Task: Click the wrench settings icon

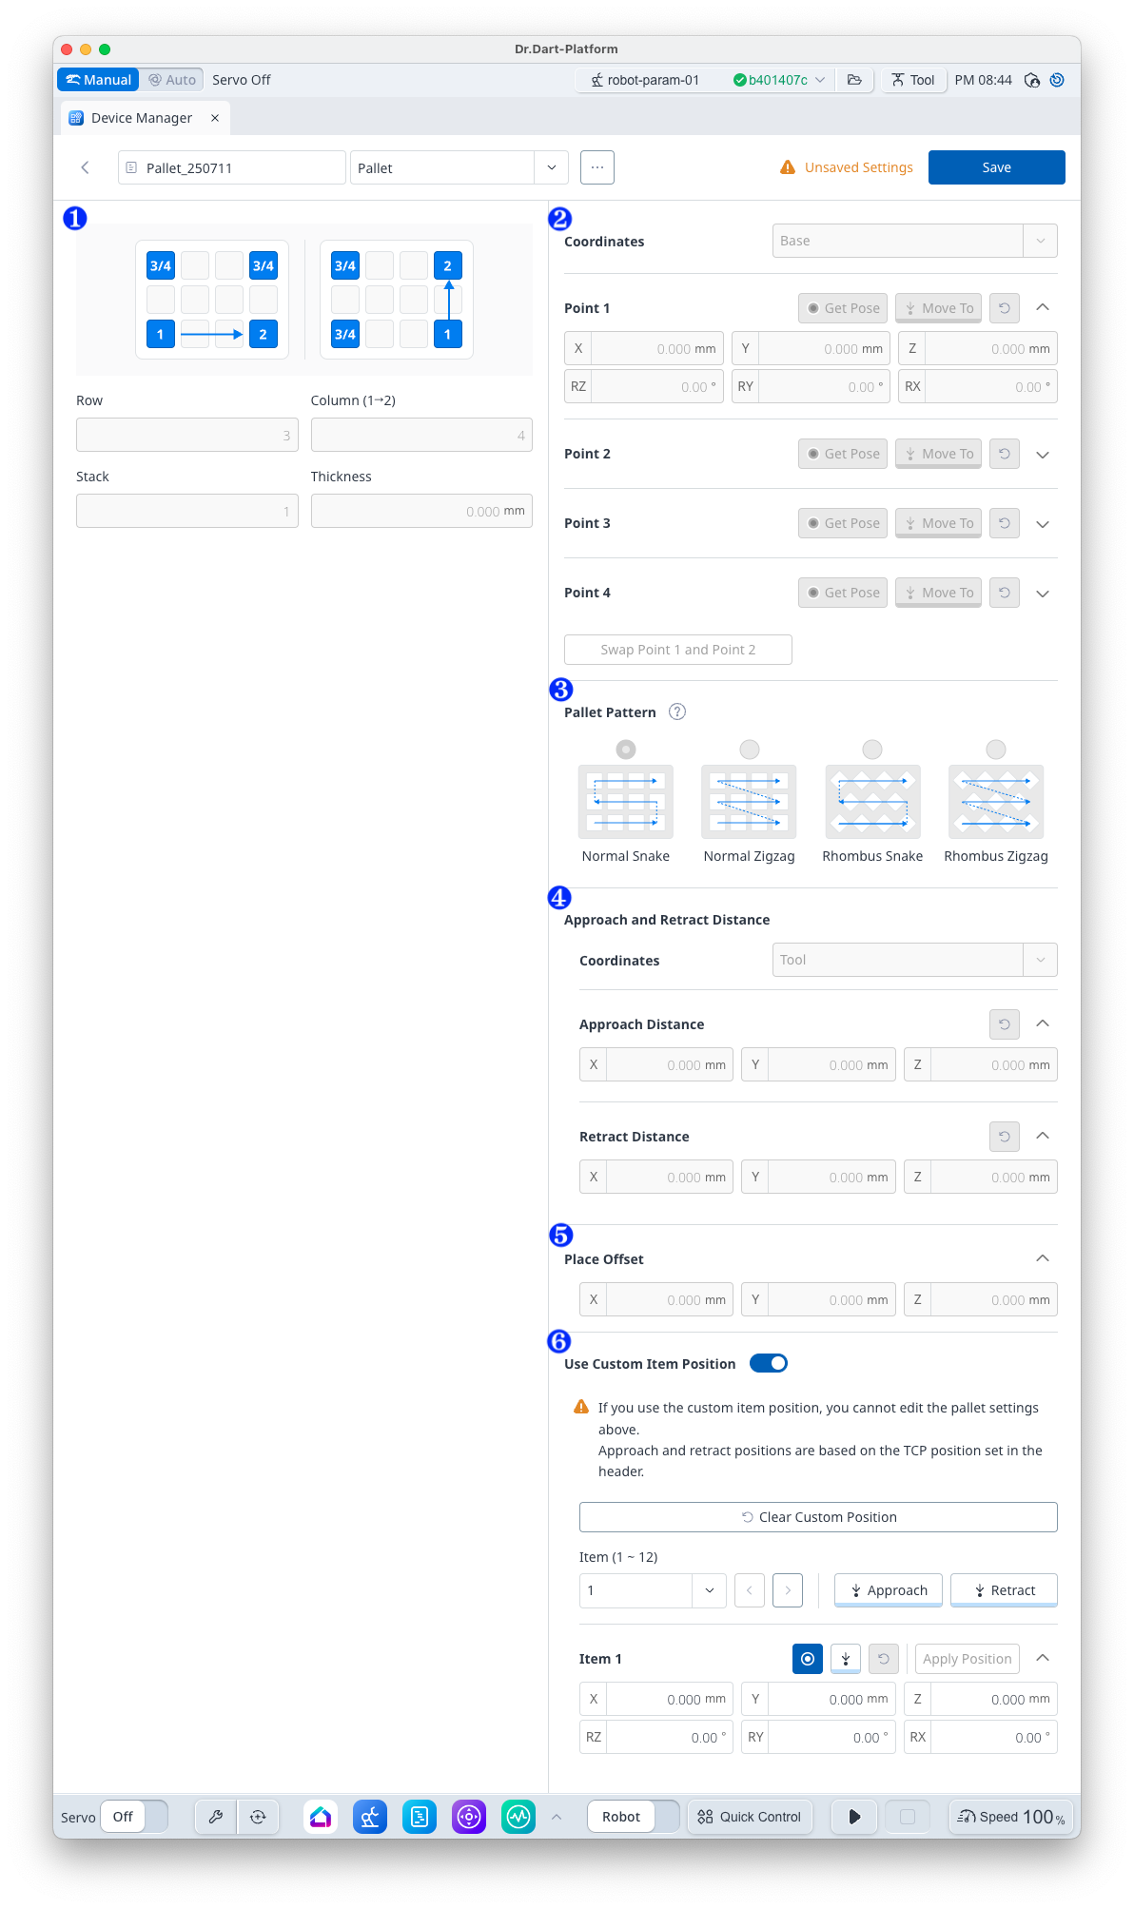Action: point(216,1817)
